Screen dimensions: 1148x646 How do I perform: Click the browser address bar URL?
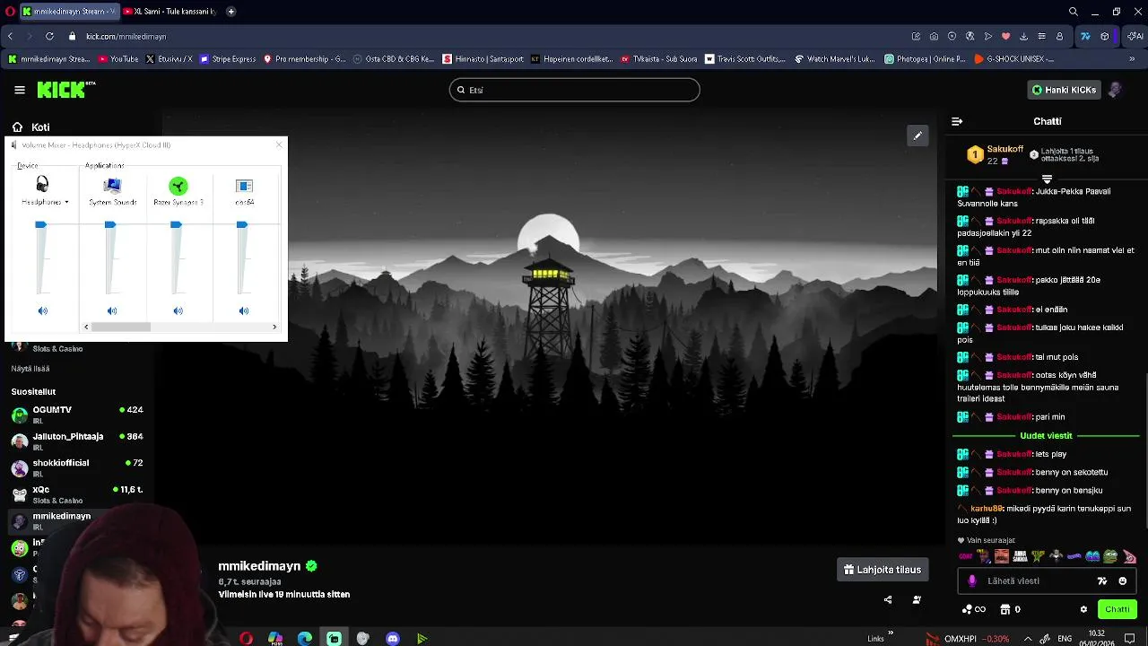(x=126, y=36)
